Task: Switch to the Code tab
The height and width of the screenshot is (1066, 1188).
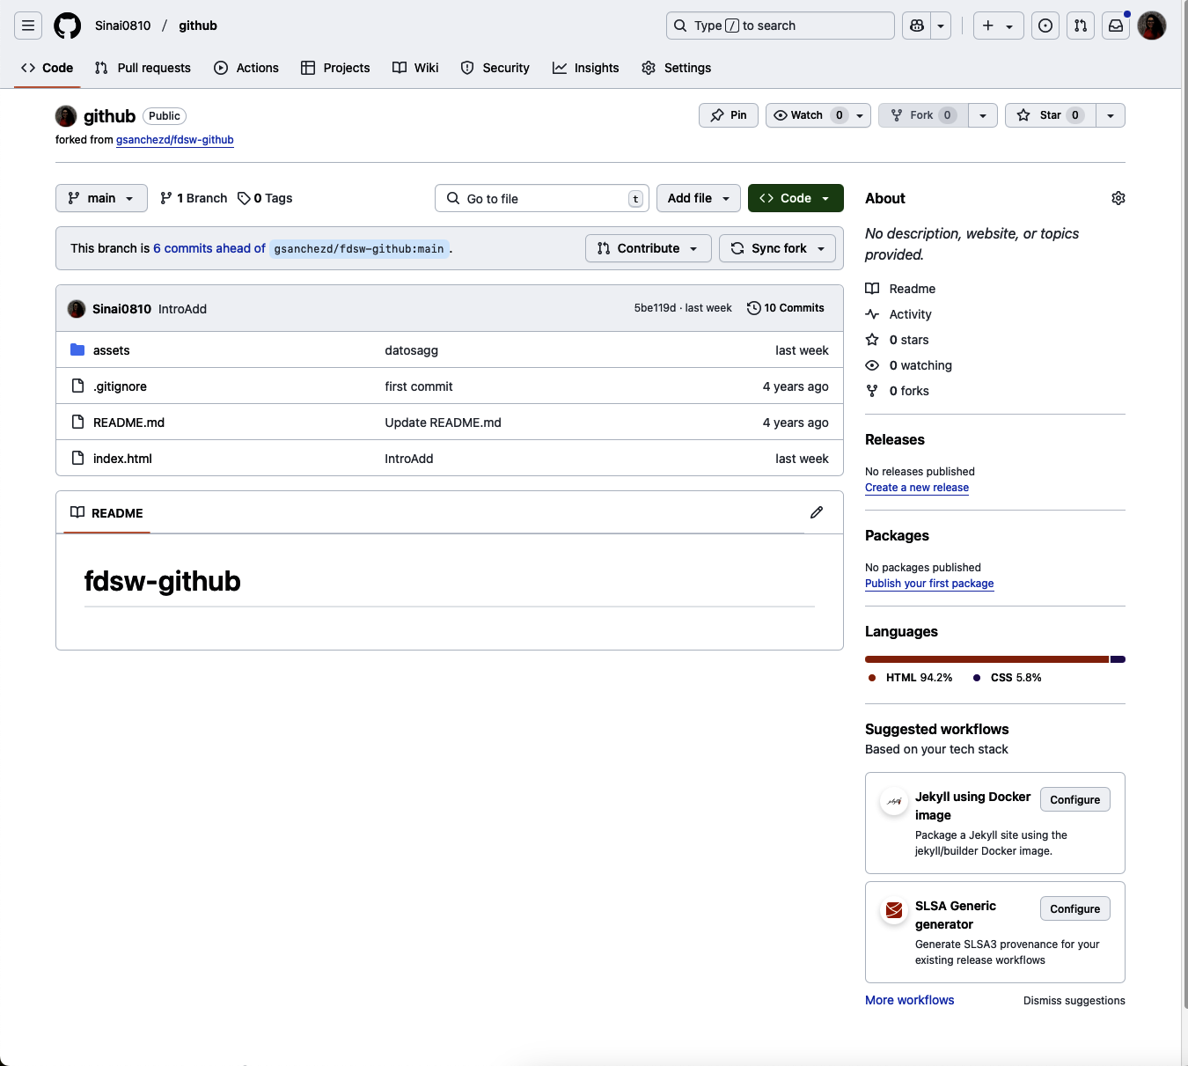Action: 48,68
